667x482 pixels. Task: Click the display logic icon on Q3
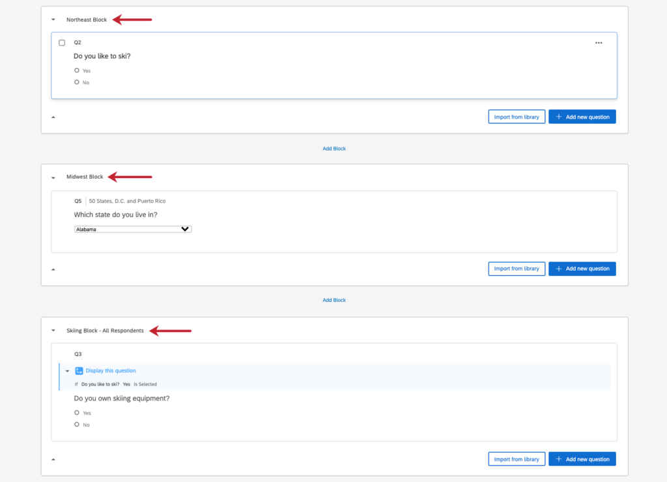tap(79, 370)
